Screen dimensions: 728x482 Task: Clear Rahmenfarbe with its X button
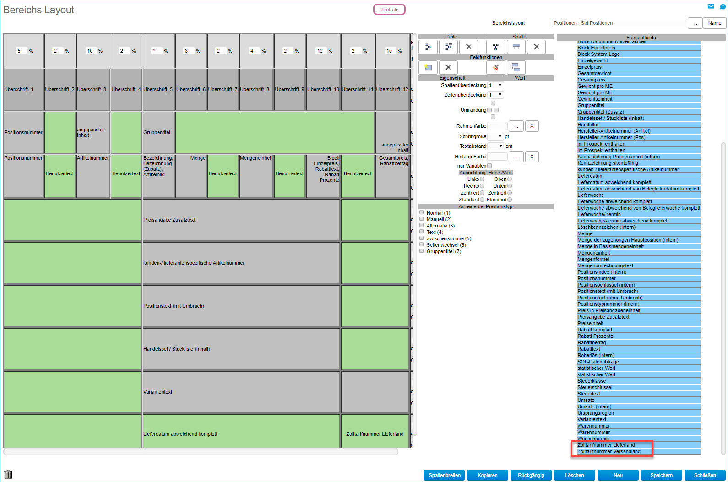(x=532, y=126)
